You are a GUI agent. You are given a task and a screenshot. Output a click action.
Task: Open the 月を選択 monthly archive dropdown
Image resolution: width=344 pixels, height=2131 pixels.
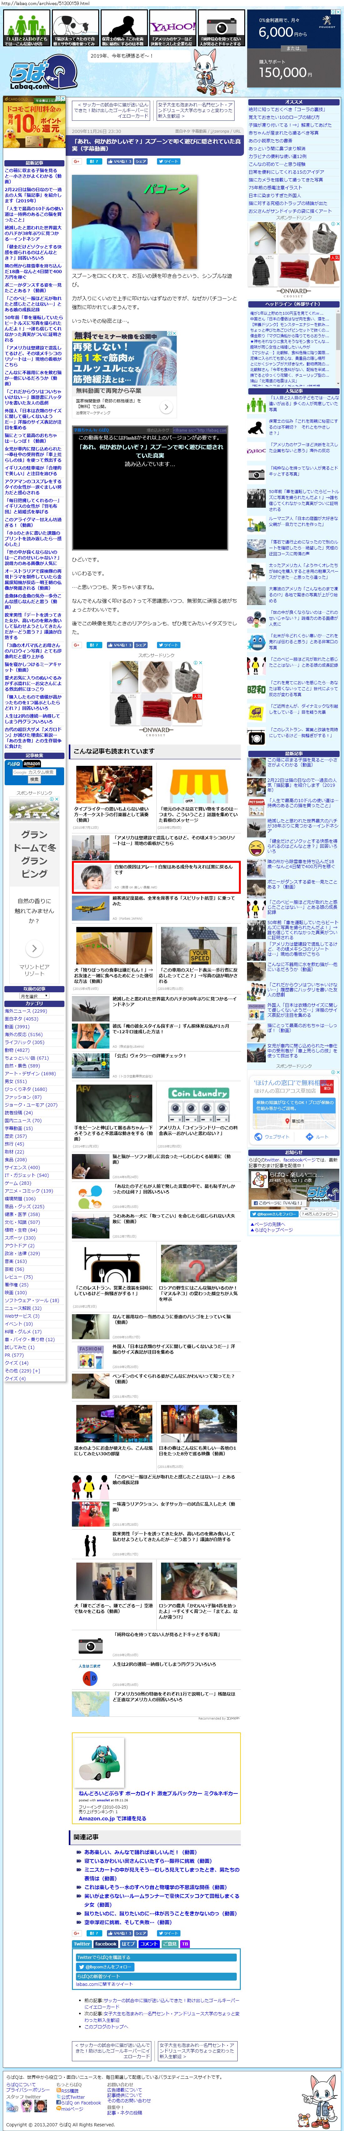[35, 996]
